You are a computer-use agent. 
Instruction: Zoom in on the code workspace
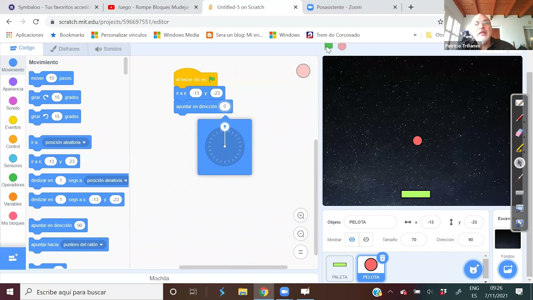pos(301,215)
